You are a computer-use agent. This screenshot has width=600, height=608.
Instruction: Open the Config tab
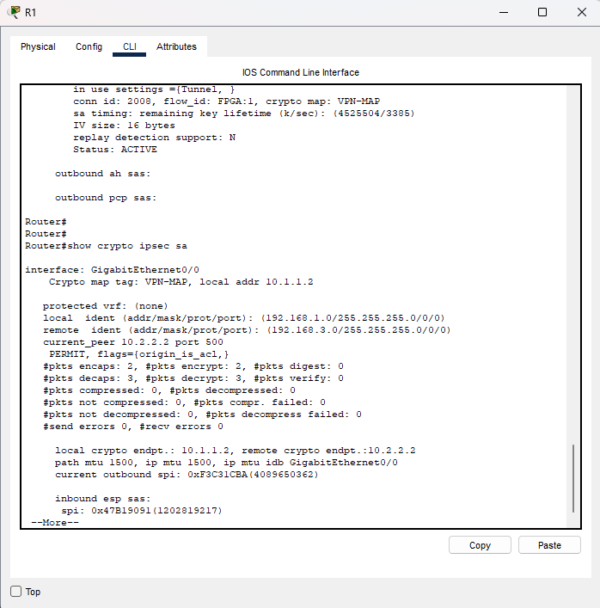tap(89, 46)
